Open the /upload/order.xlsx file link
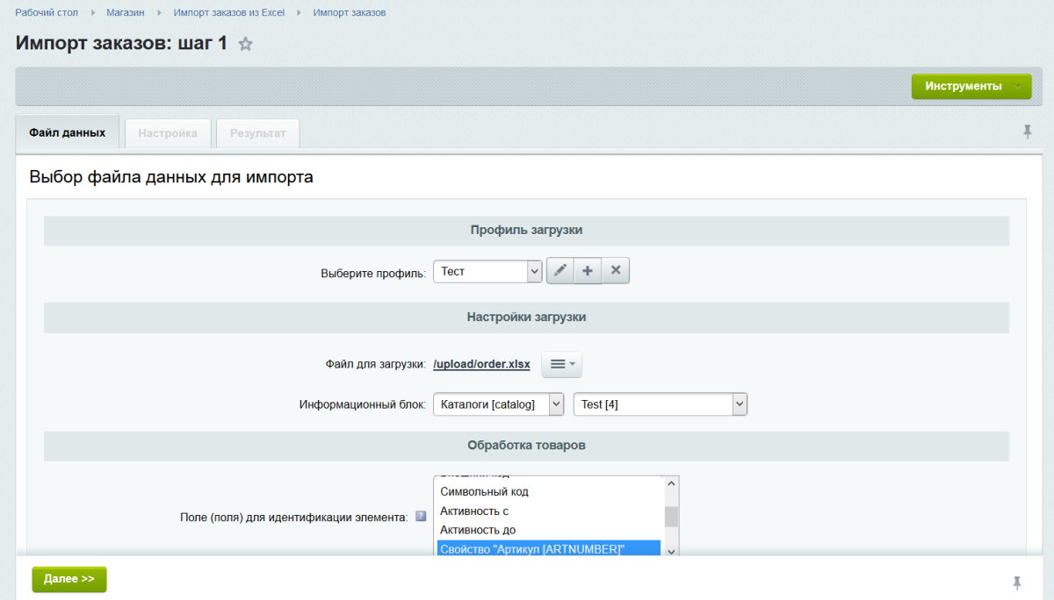1054x600 pixels. pos(481,364)
